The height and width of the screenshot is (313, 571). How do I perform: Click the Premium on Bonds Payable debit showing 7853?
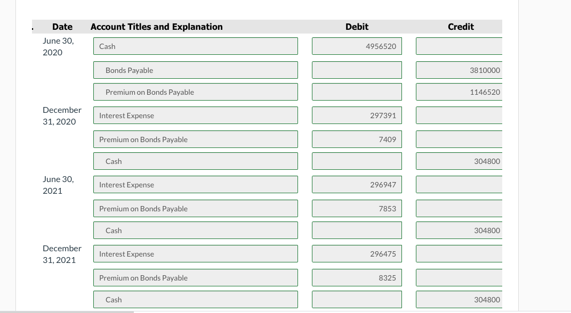356,208
